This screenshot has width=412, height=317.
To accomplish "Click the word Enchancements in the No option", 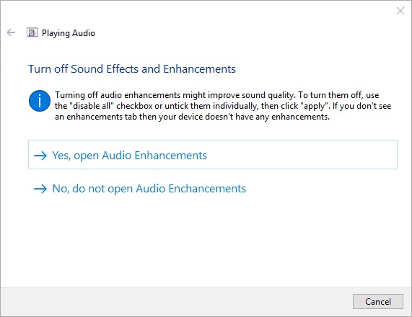I will tap(207, 189).
